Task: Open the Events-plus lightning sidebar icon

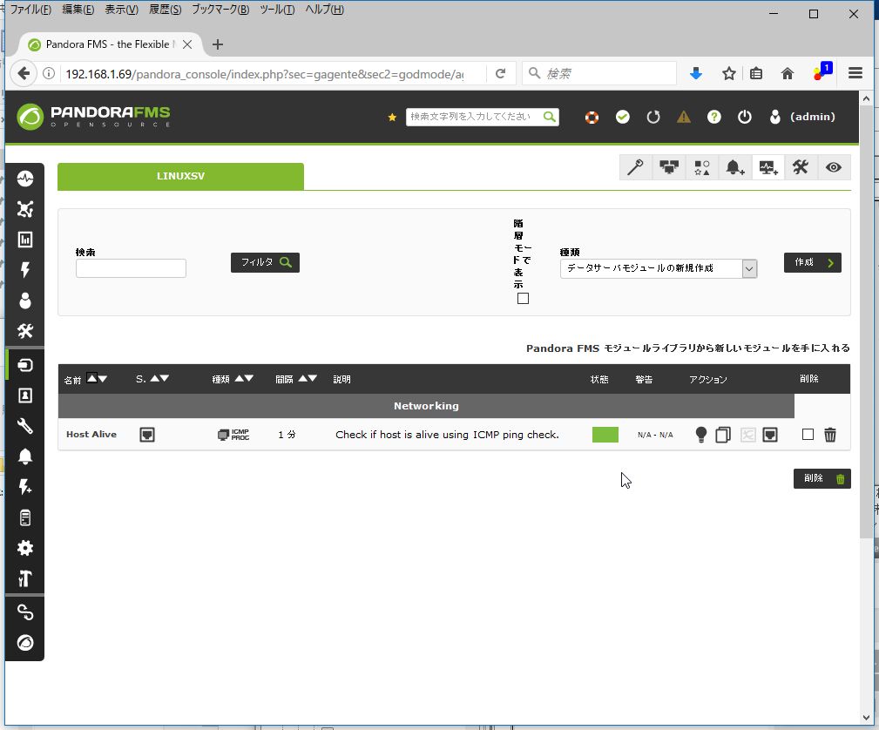Action: [x=24, y=487]
